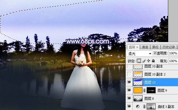The height and width of the screenshot is (110, 178).
Task: Toggle lock all padlock icon
Action: tap(153, 61)
